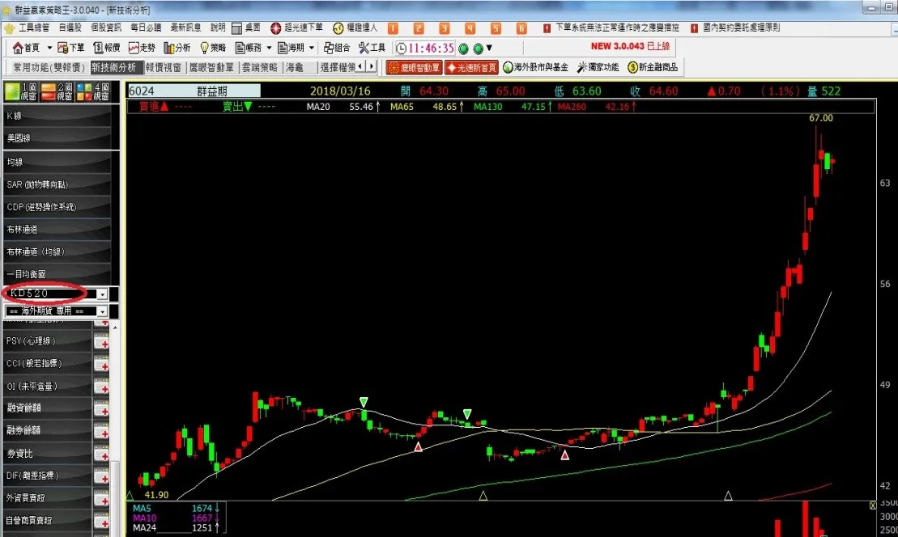Image resolution: width=898 pixels, height=537 pixels.
Task: Open 權證達人 warrant expert
Action: pos(355,27)
